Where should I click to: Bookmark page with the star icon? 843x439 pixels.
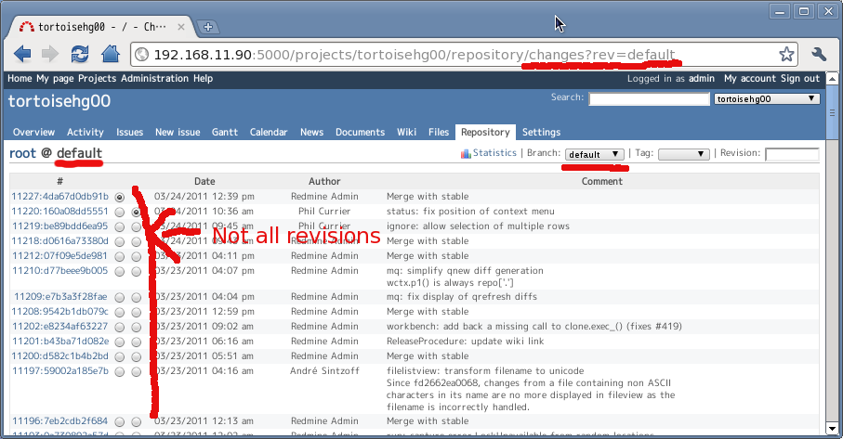coord(786,54)
